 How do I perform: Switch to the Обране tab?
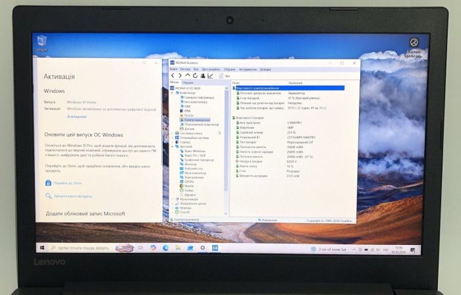188,82
